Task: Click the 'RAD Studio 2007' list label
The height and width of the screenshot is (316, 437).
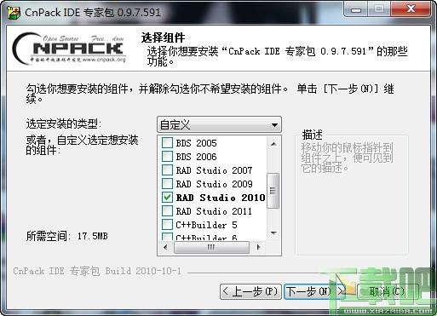Action: coord(214,170)
